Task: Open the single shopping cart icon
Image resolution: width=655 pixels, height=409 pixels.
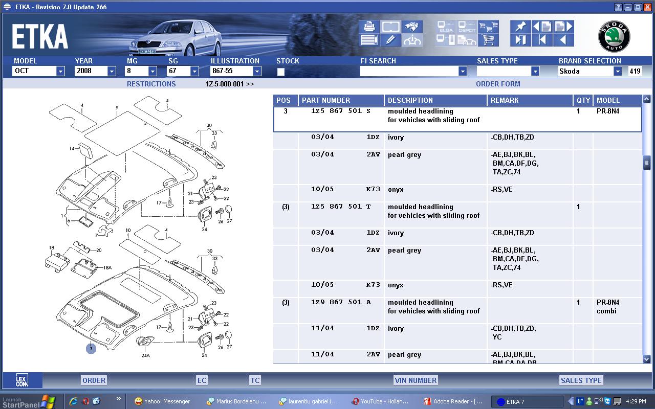Action: pos(489,40)
